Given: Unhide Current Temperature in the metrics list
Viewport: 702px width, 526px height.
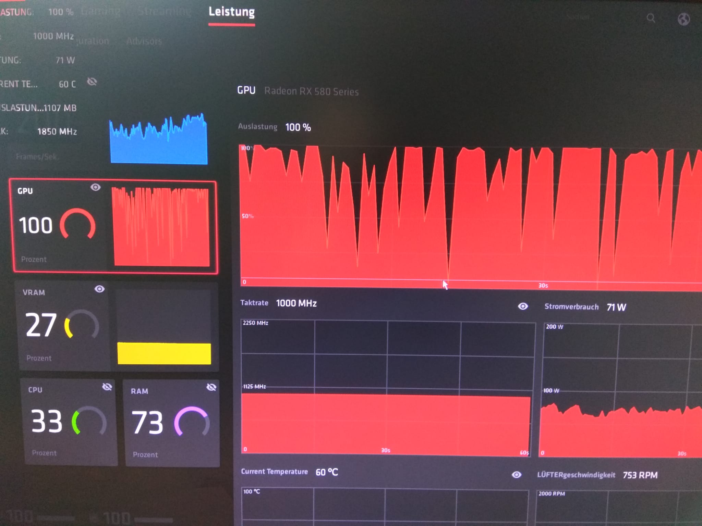Looking at the screenshot, I should pyautogui.click(x=92, y=82).
